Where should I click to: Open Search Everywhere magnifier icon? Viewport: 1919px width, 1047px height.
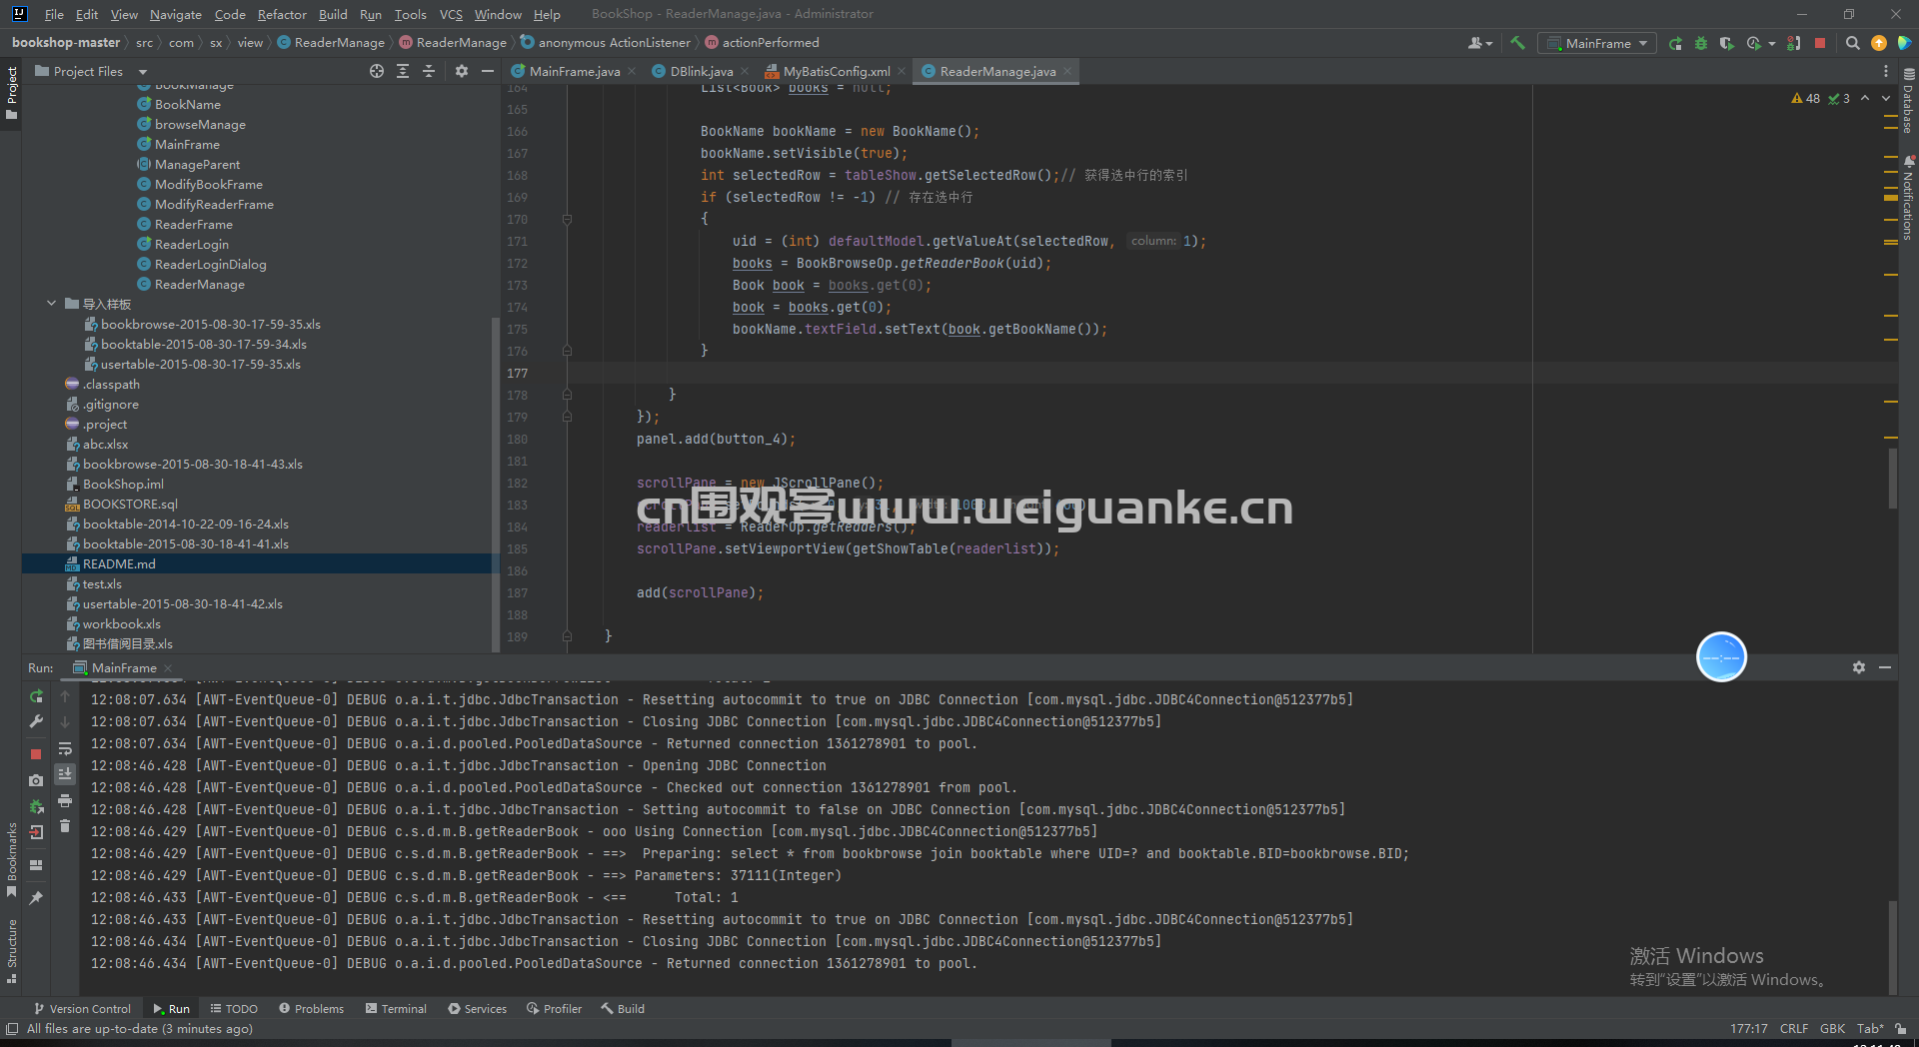click(x=1852, y=43)
